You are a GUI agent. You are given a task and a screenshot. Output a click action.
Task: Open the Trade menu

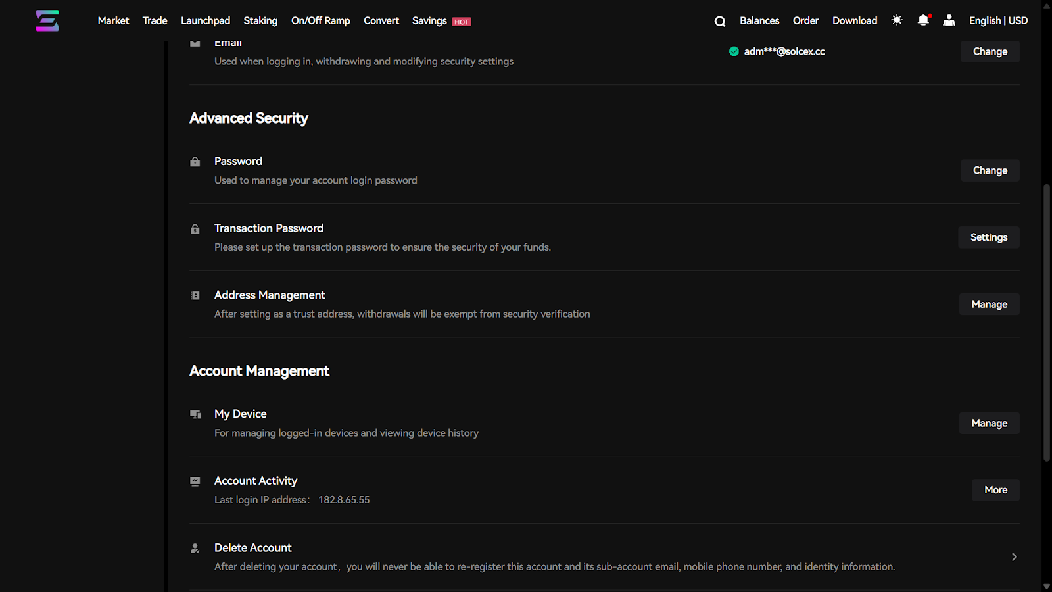coord(155,21)
